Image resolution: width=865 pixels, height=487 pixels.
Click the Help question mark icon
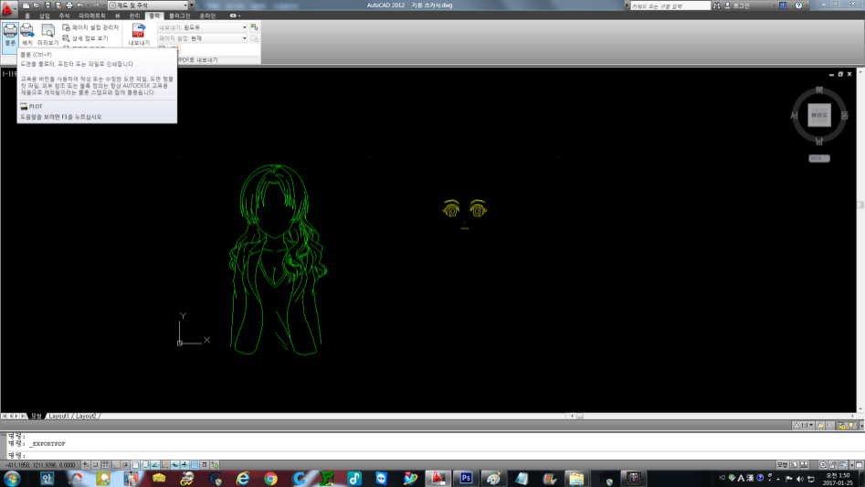coord(798,5)
